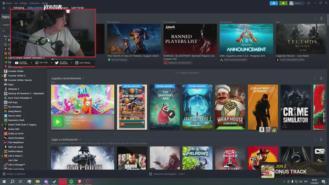The width and height of the screenshot is (329, 185).
Task: Click the Steam icon in the taskbar
Action: 55,182
